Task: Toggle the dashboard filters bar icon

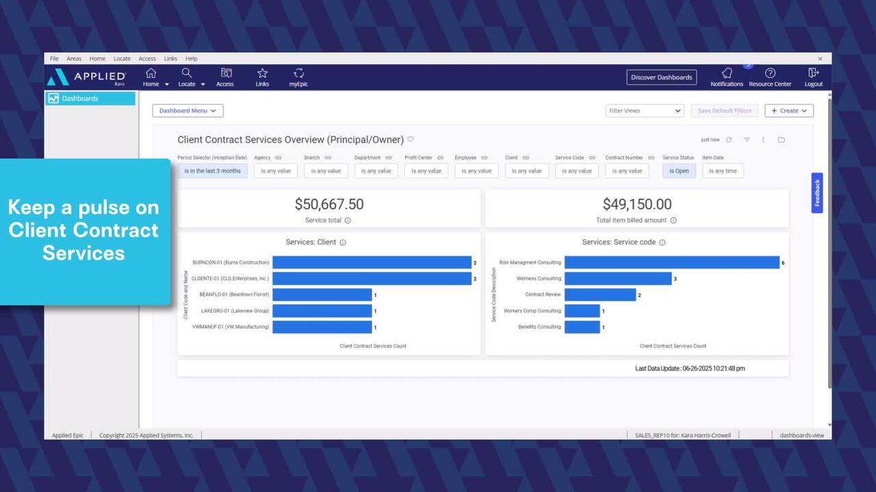Action: [x=747, y=140]
